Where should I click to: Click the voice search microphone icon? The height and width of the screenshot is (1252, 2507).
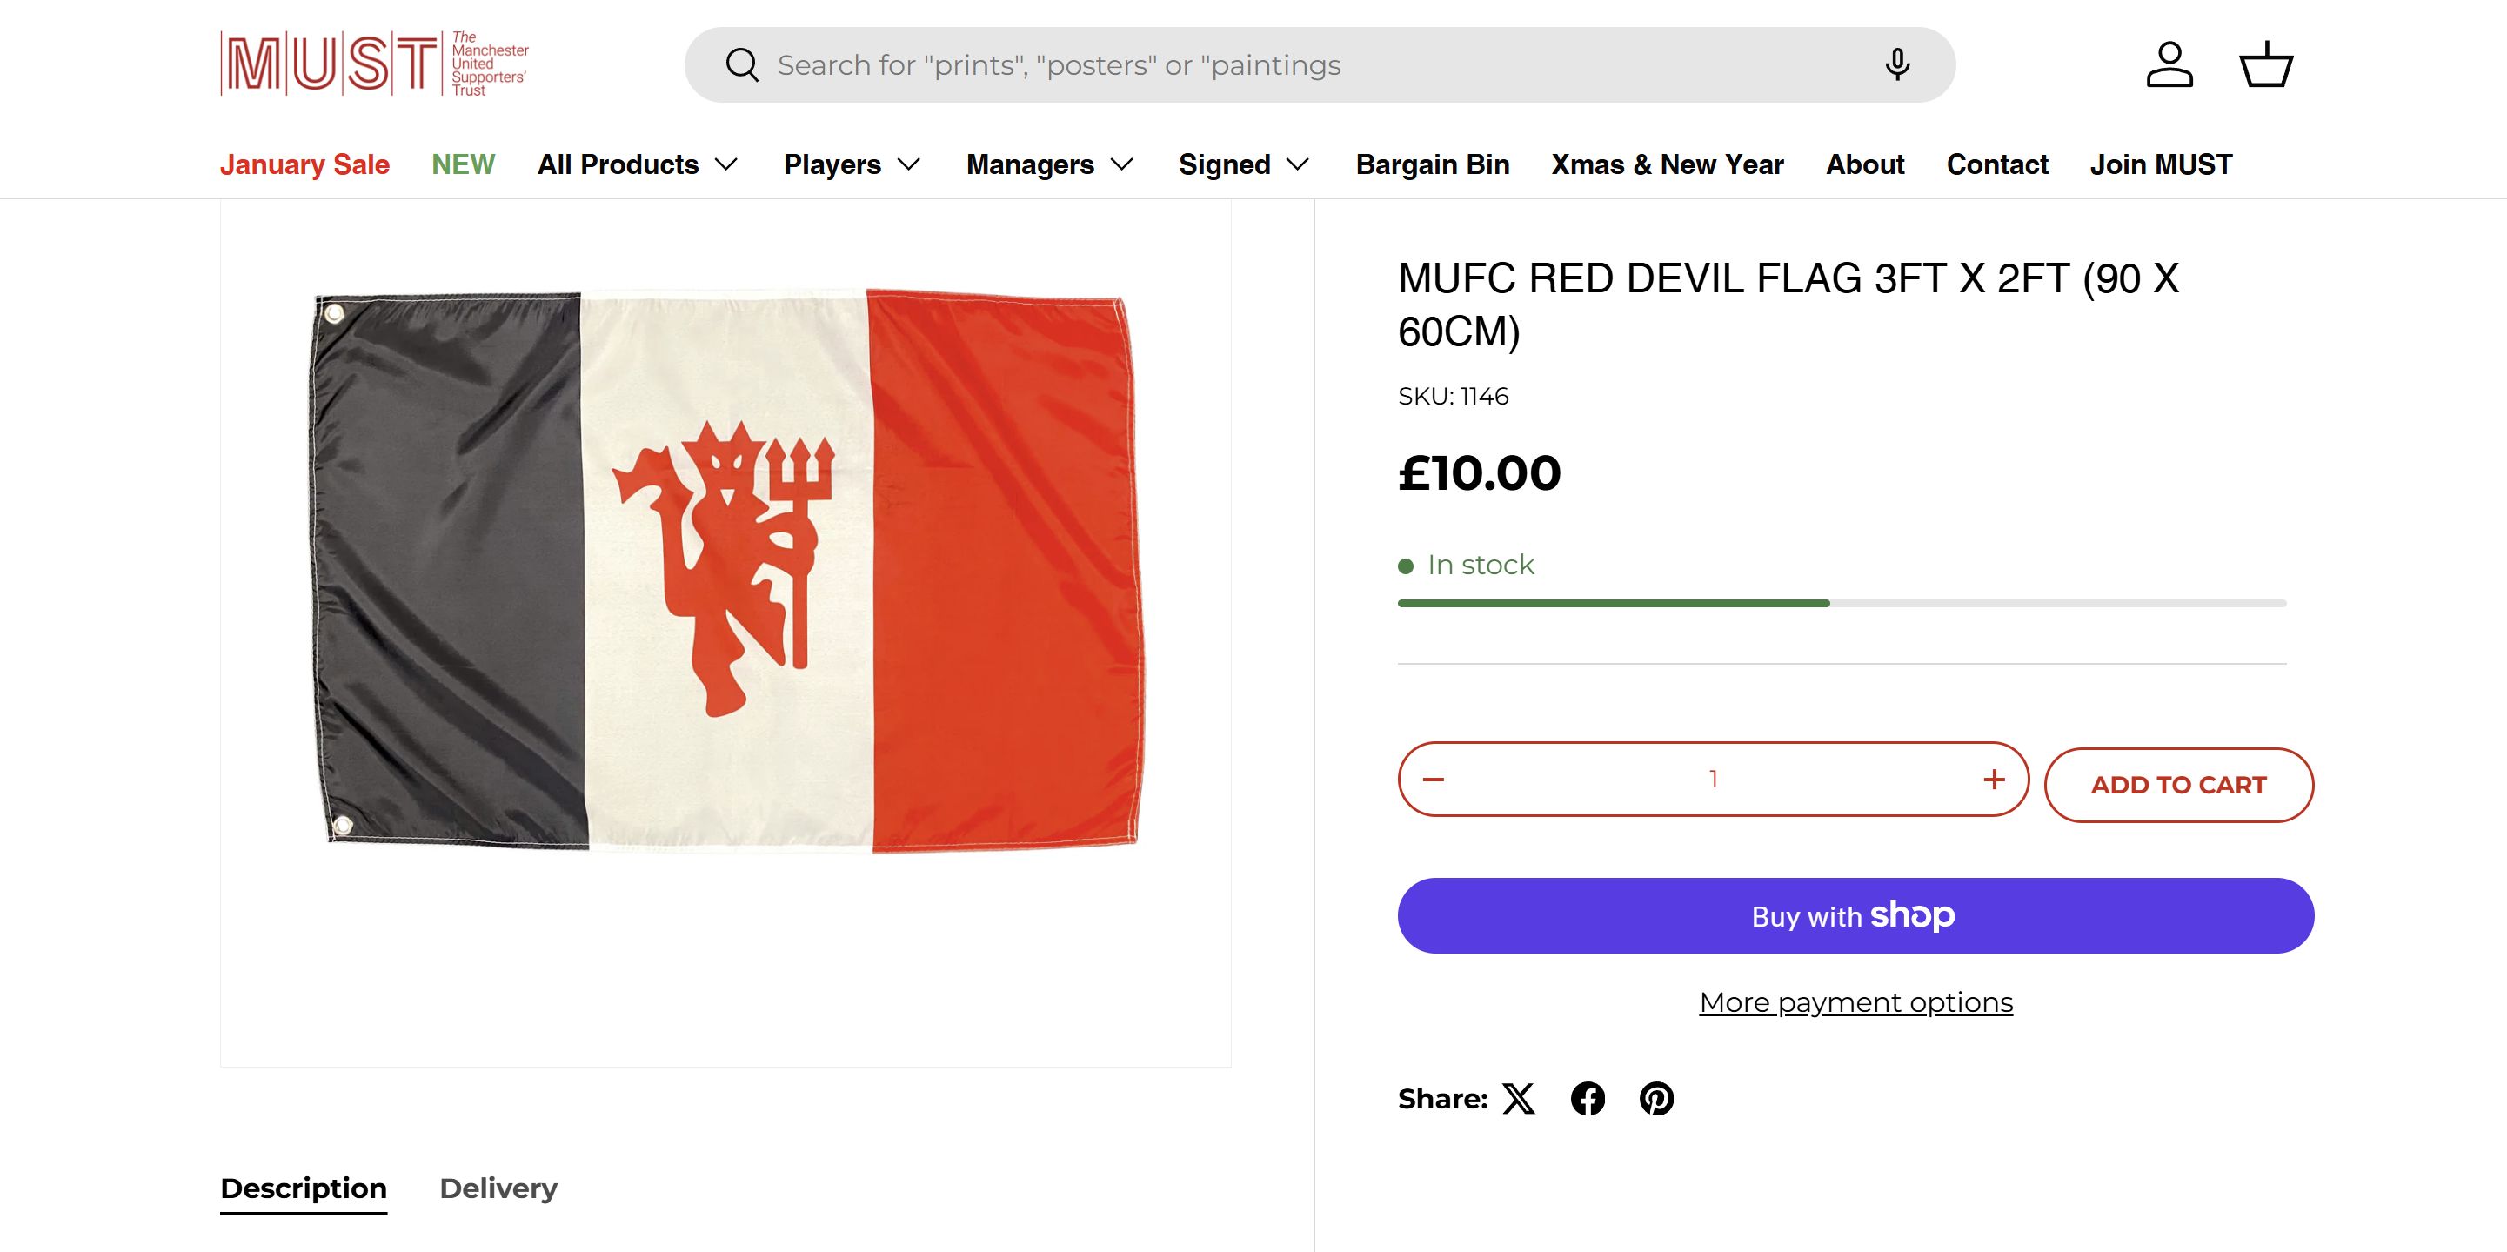[1897, 64]
